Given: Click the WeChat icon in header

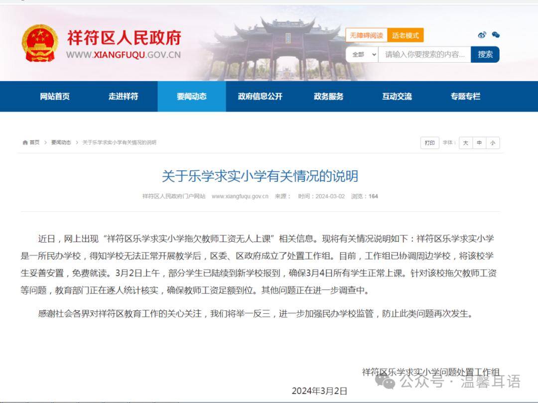Looking at the screenshot, I should pos(496,35).
